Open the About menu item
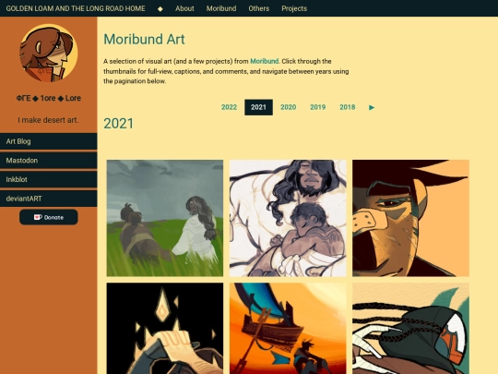 (x=184, y=8)
